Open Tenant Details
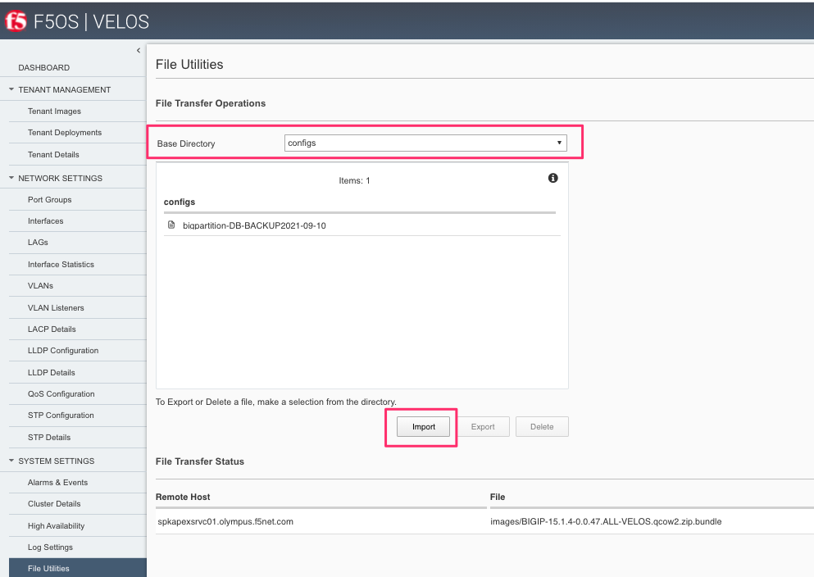Image resolution: width=814 pixels, height=577 pixels. pyautogui.click(x=53, y=155)
